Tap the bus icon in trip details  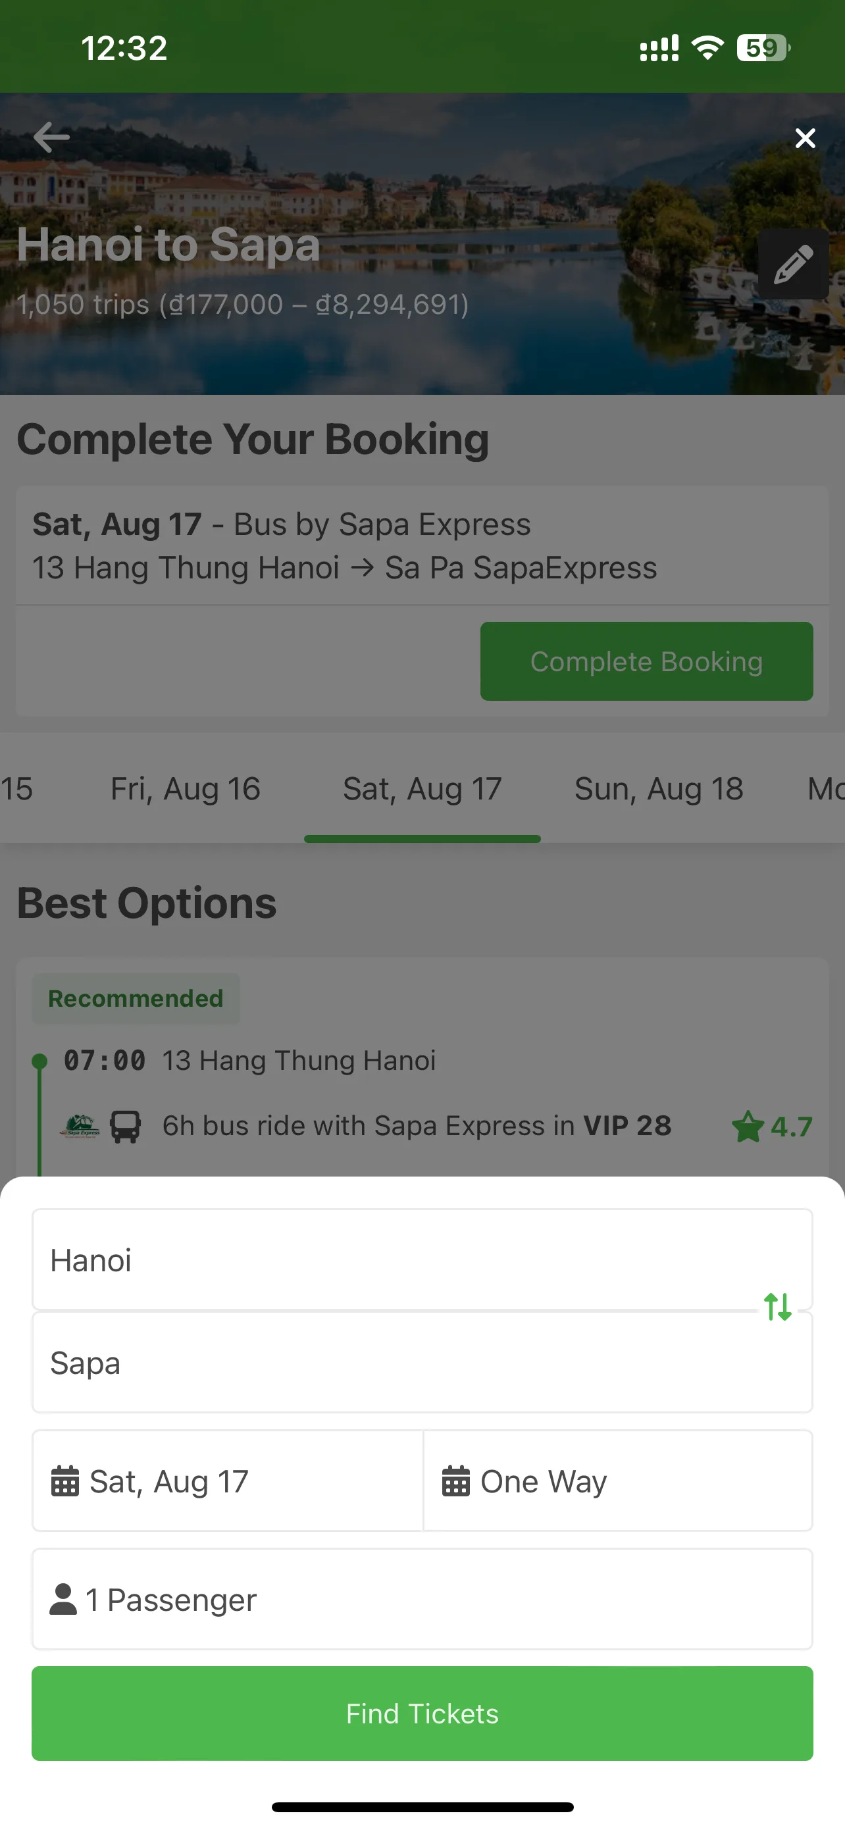[126, 1126]
